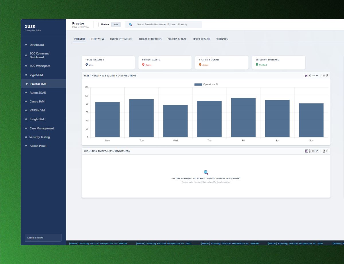This screenshot has width=344, height=264.
Task: Enable Monitor mode
Action: point(104,24)
